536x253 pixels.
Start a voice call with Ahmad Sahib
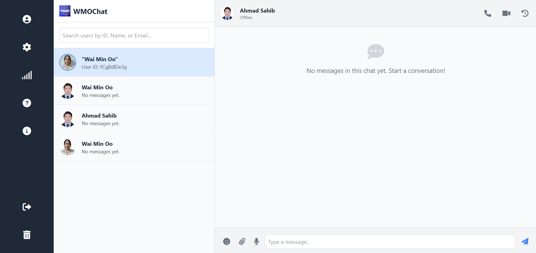(488, 13)
